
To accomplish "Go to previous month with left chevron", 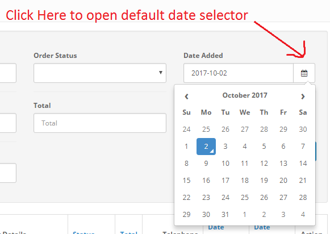I will point(186,97).
